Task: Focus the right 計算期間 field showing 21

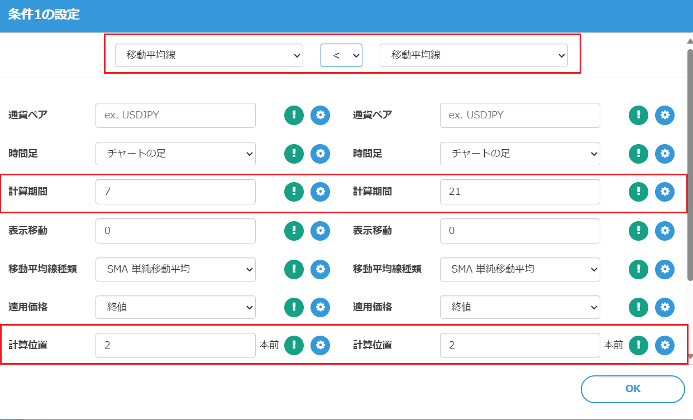Action: point(520,192)
